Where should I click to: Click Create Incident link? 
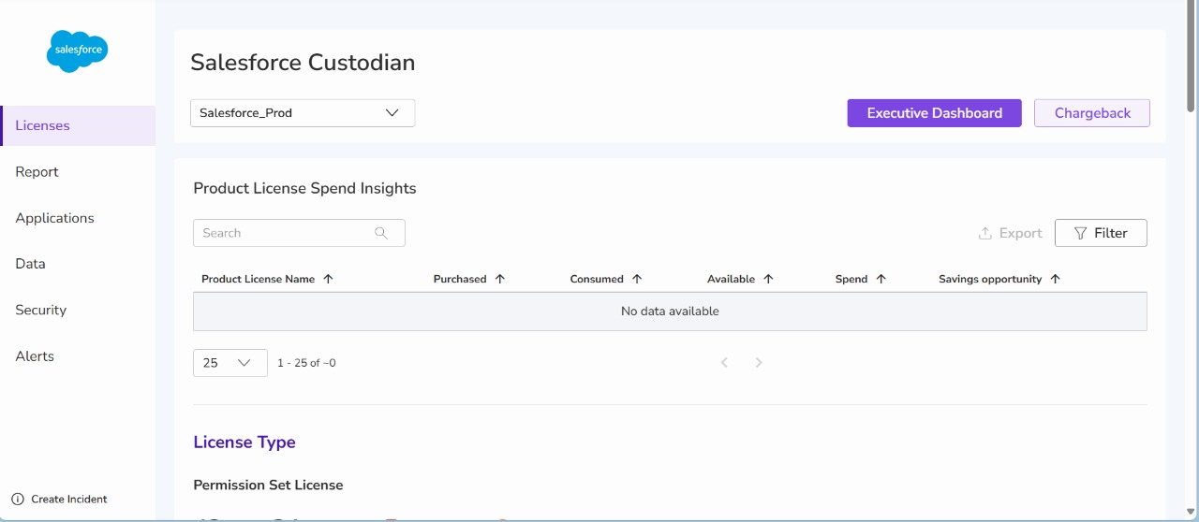(x=69, y=500)
